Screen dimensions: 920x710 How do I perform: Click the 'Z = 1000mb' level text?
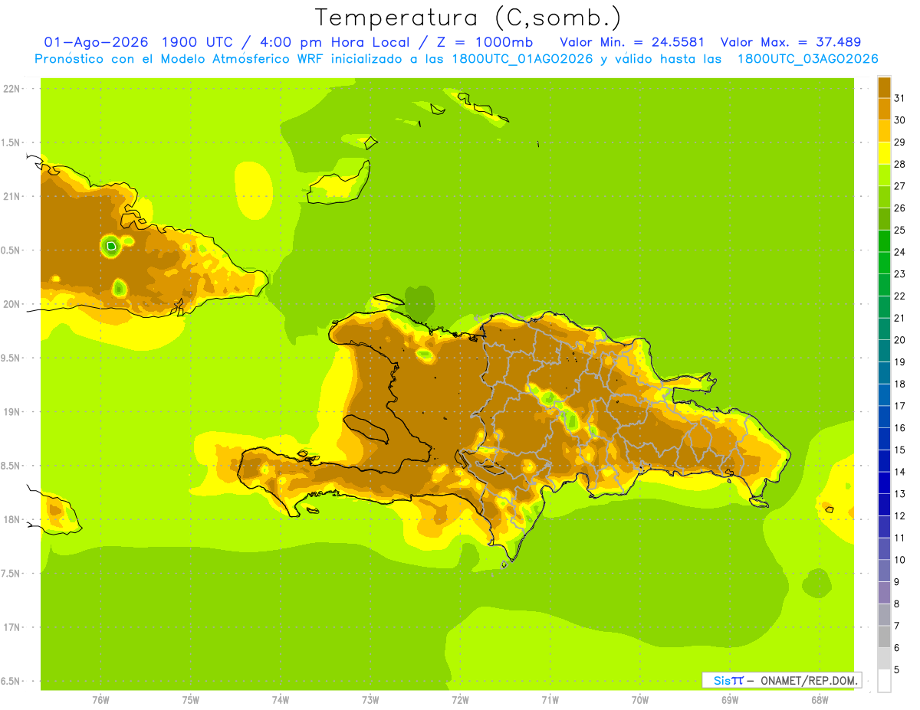pyautogui.click(x=485, y=42)
